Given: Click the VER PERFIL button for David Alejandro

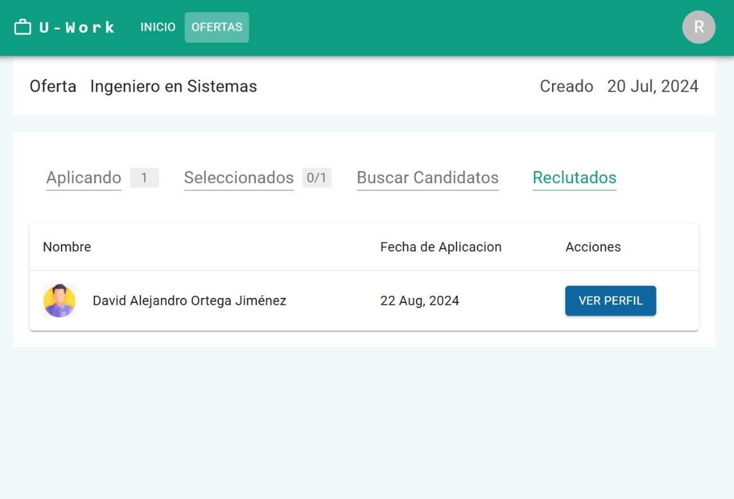Looking at the screenshot, I should point(610,300).
